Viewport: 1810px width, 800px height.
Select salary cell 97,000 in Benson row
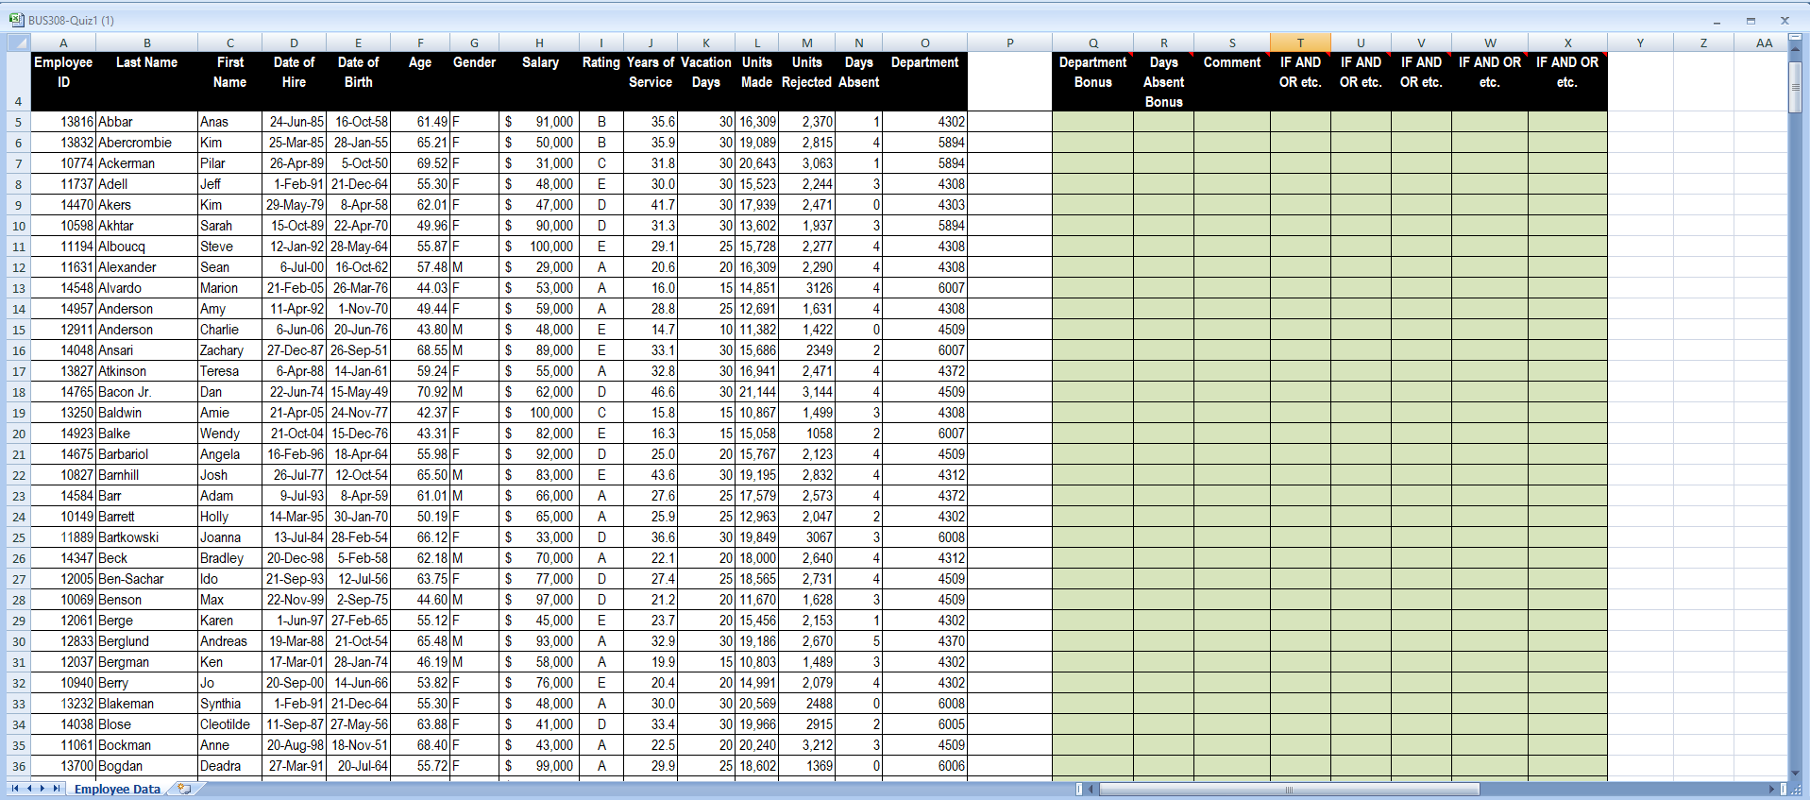point(539,600)
